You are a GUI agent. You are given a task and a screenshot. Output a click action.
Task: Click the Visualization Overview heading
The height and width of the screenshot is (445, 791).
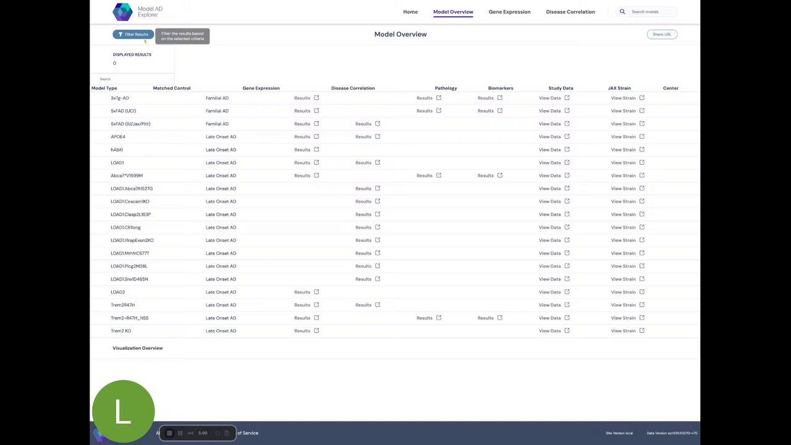click(x=138, y=348)
